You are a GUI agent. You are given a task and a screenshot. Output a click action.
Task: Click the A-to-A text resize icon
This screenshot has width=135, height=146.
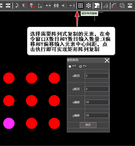pyautogui.click(x=40, y=5)
